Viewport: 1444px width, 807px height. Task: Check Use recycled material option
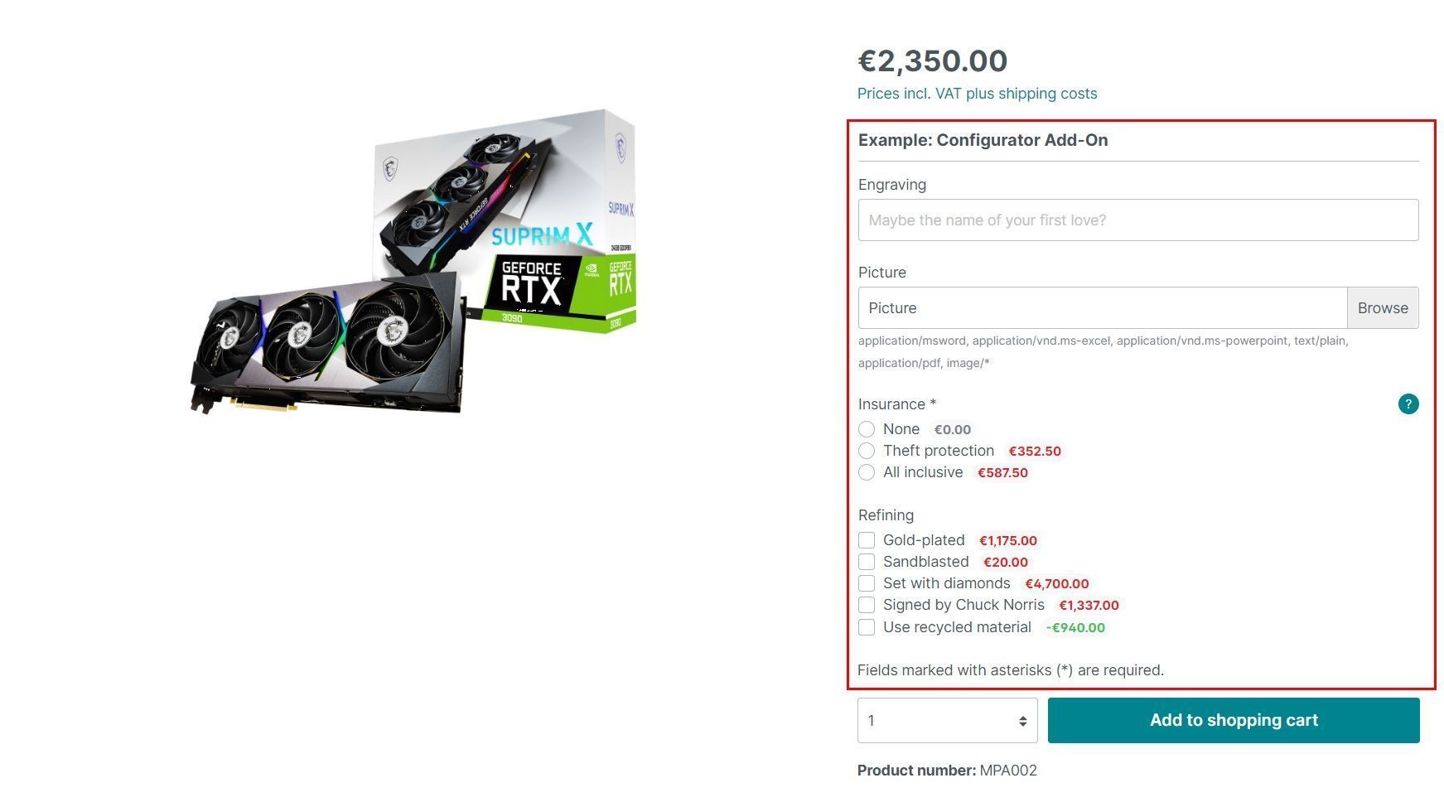867,627
